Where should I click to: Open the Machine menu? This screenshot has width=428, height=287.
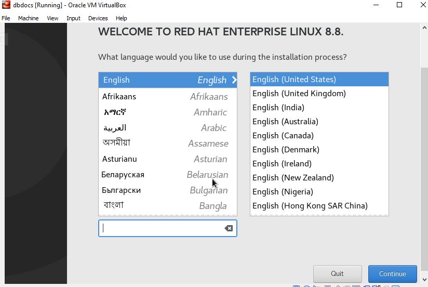pos(29,18)
